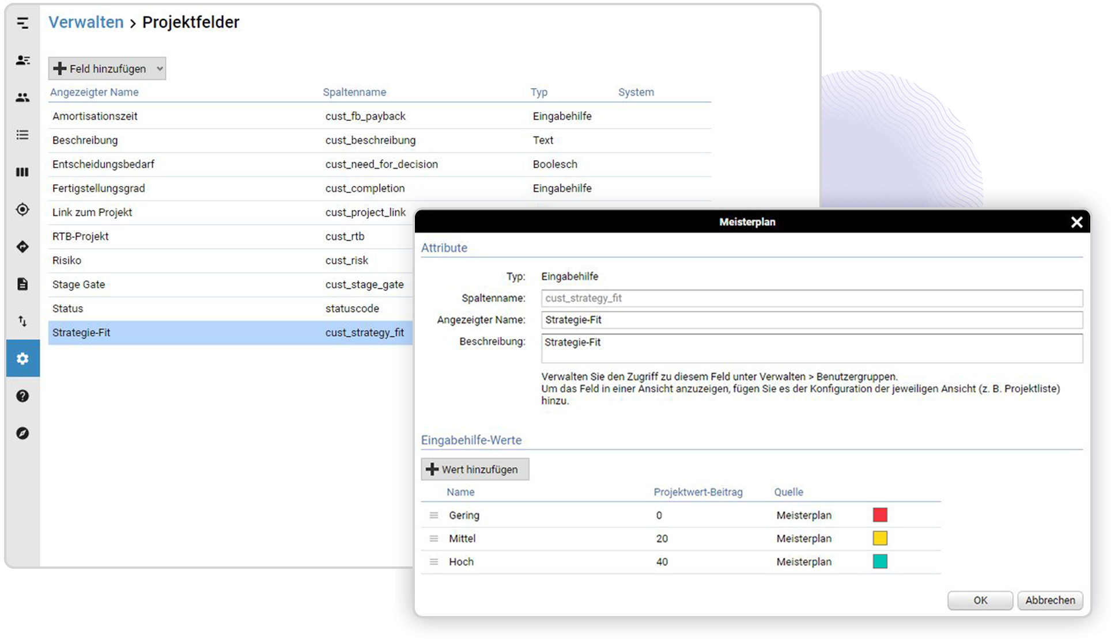Grab the drag handle of Hoch row
The width and height of the screenshot is (1111, 639).
coord(434,561)
